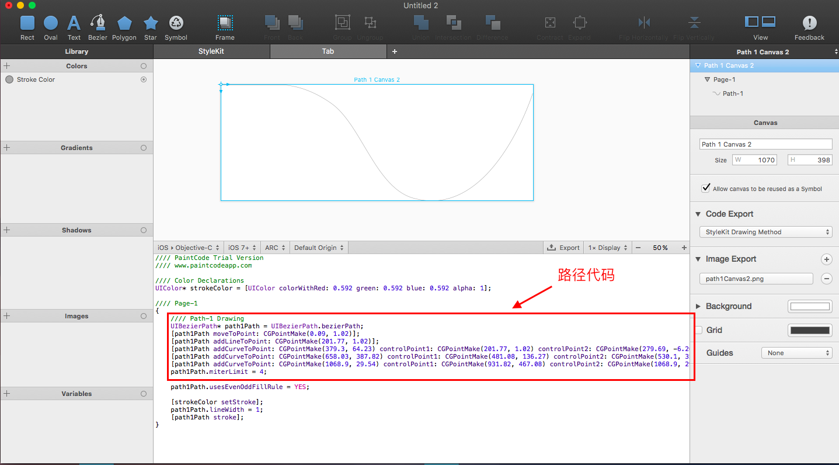Screen dimensions: 839x465
Task: Add a new image with plus
Action: pyautogui.click(x=7, y=316)
